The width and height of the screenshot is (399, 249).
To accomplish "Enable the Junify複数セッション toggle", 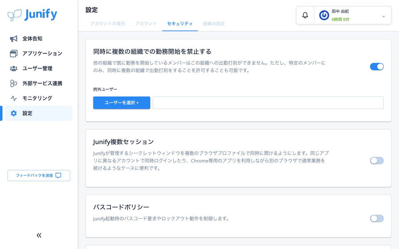I will click(x=377, y=161).
